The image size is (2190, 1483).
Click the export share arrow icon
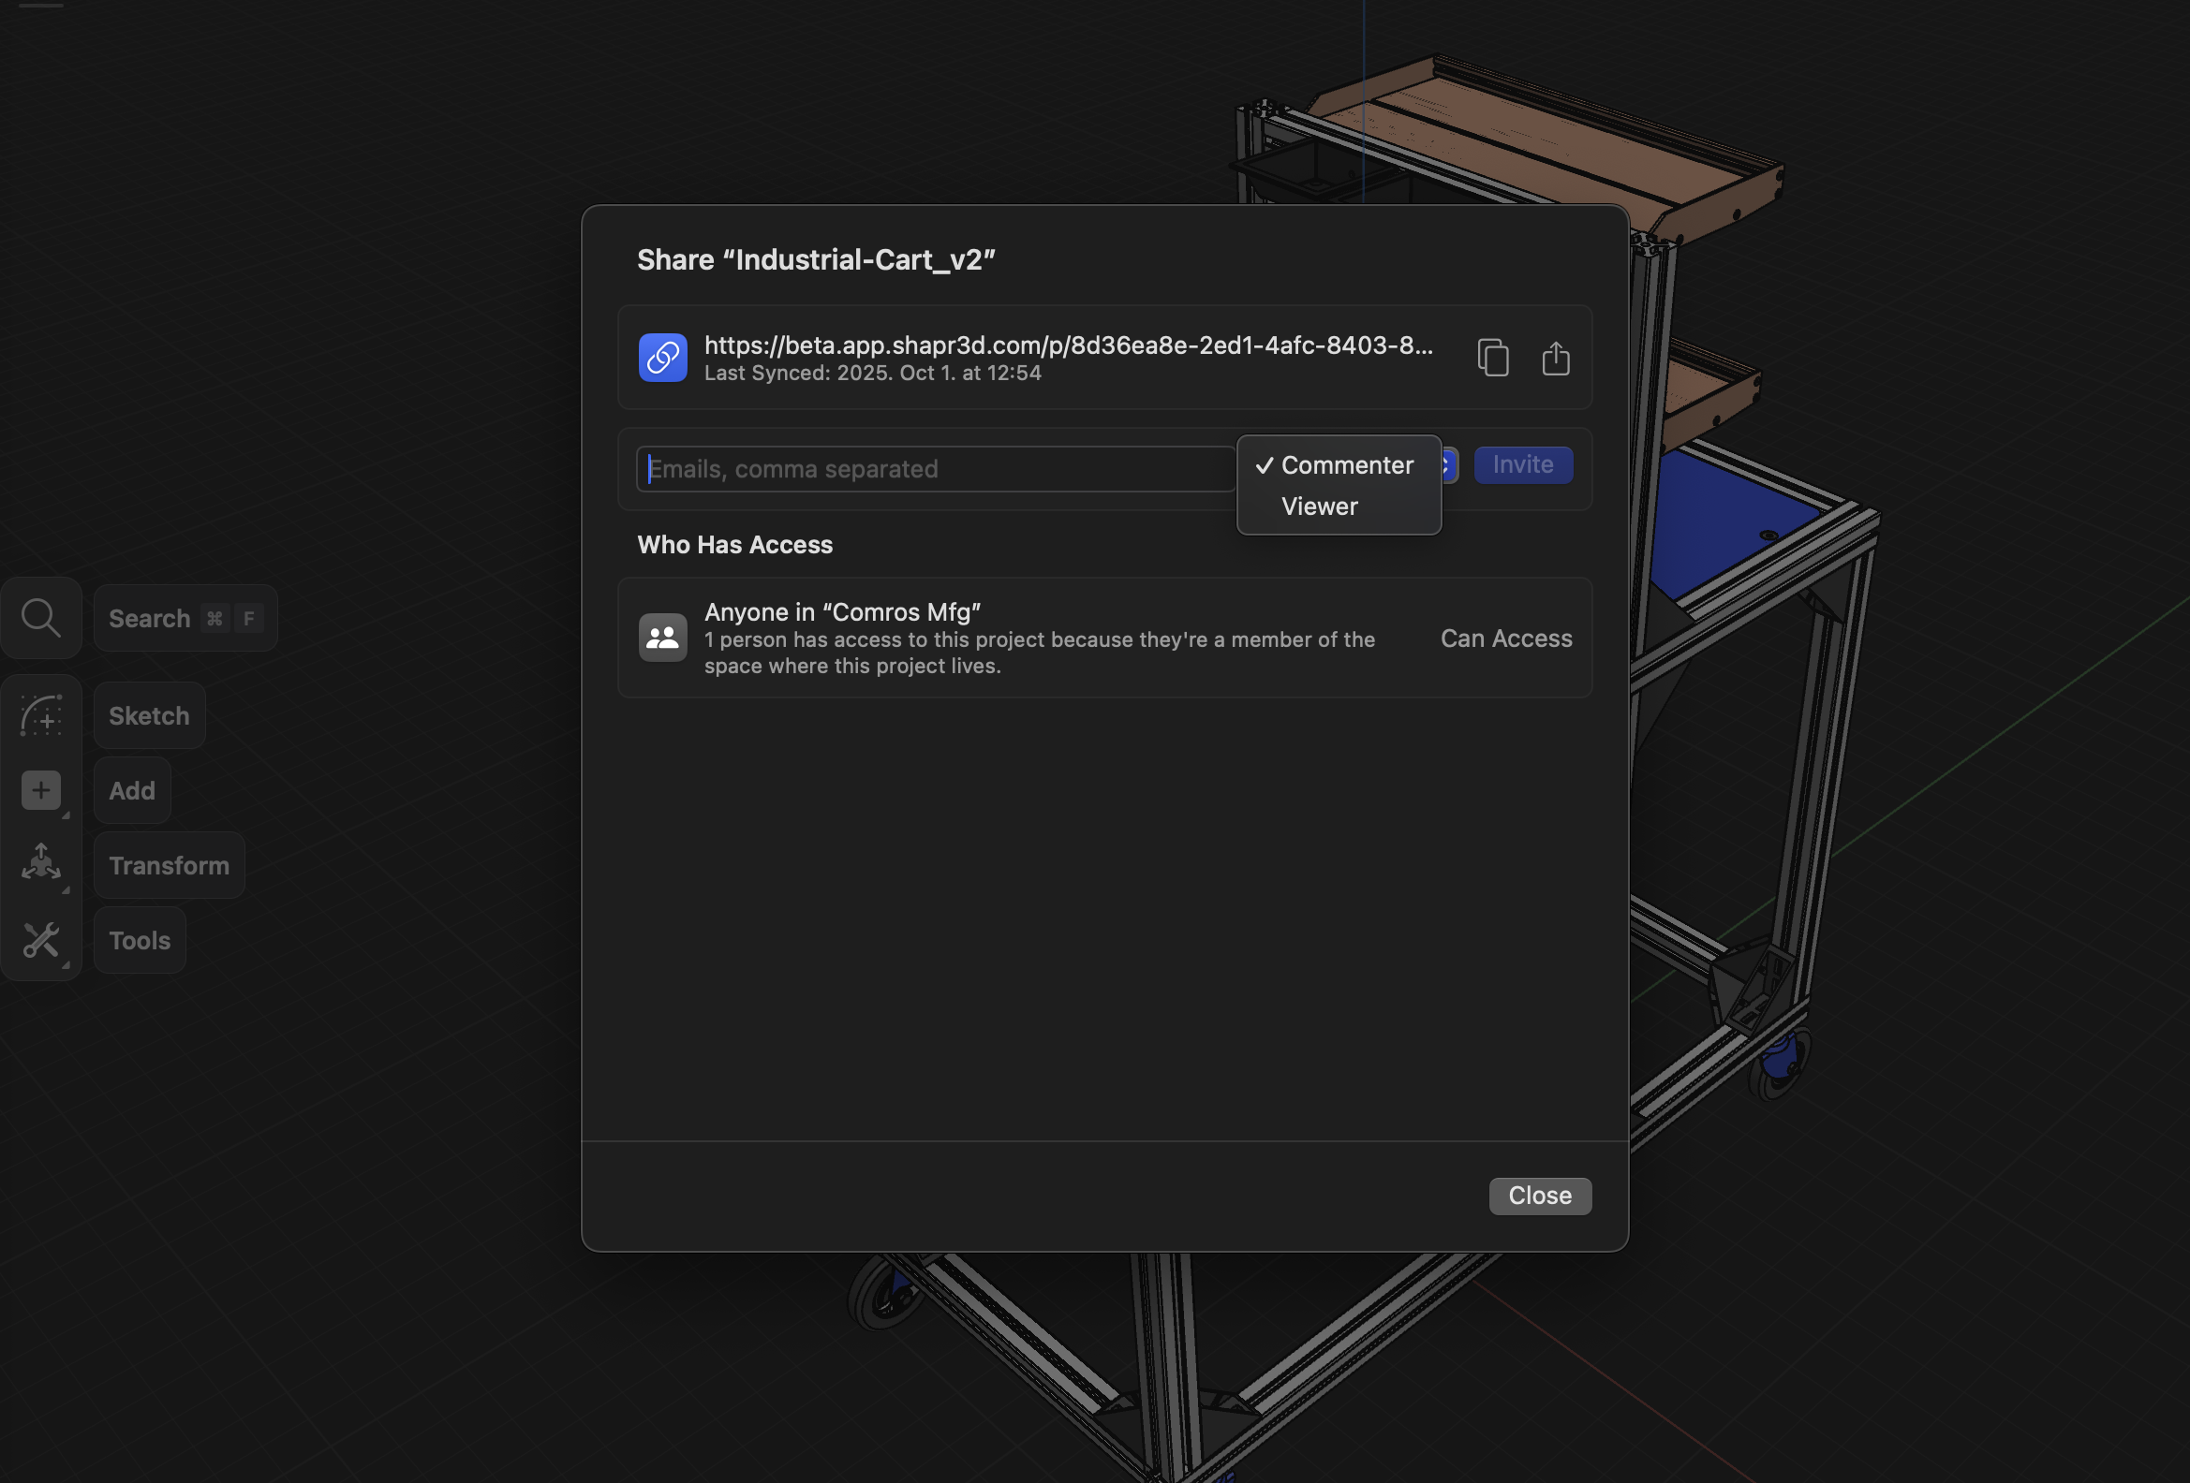(1556, 358)
